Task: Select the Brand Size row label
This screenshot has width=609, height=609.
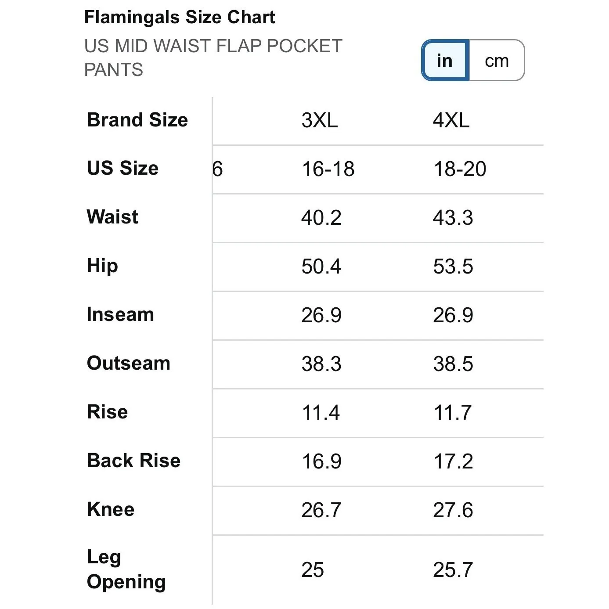Action: point(137,120)
